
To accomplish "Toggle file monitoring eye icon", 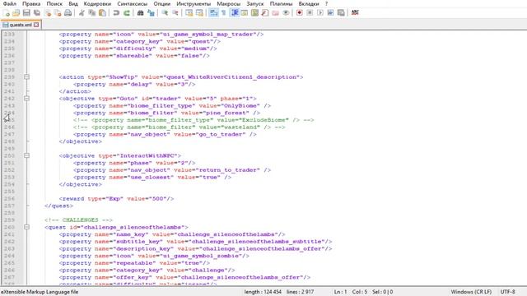I will tap(286, 13).
